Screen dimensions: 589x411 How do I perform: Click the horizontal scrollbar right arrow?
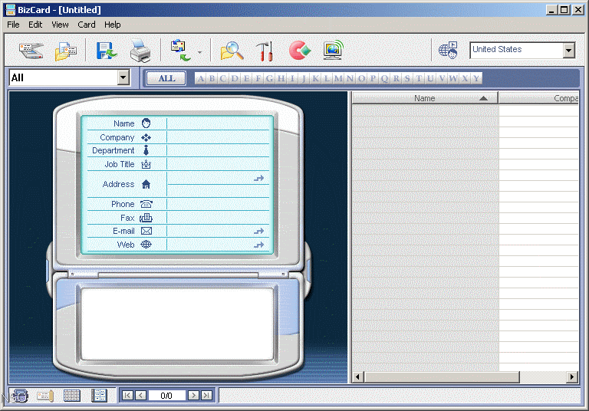[572, 376]
